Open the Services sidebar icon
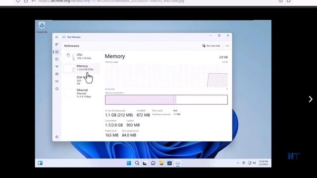The image size is (317, 178). (57, 89)
